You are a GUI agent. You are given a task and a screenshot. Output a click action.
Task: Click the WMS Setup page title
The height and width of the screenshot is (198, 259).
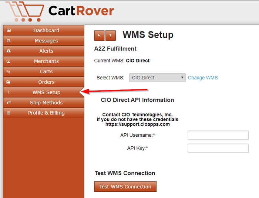point(148,35)
